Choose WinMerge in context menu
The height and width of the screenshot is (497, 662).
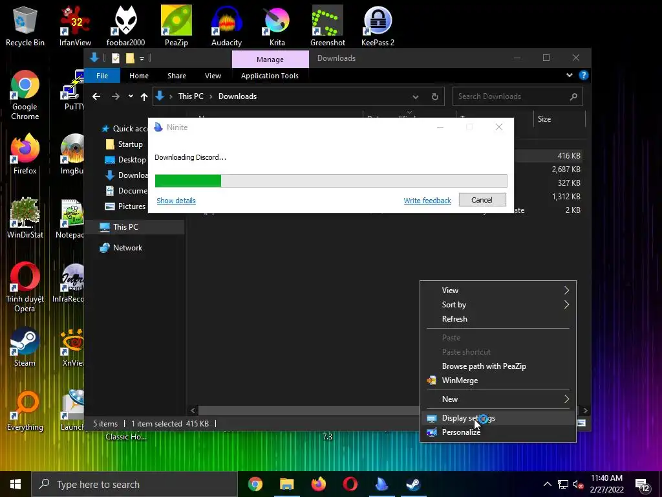click(498, 381)
